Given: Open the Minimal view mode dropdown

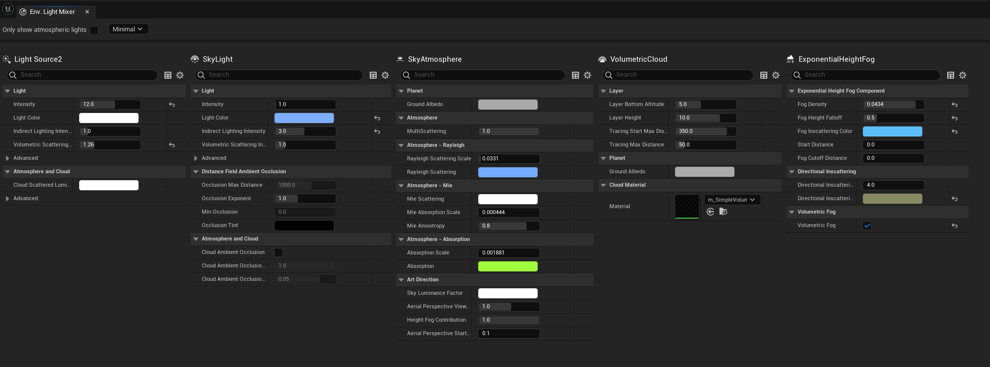Looking at the screenshot, I should [x=129, y=29].
